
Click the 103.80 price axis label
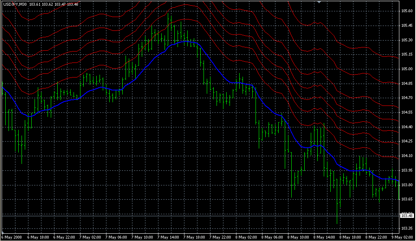click(x=407, y=185)
